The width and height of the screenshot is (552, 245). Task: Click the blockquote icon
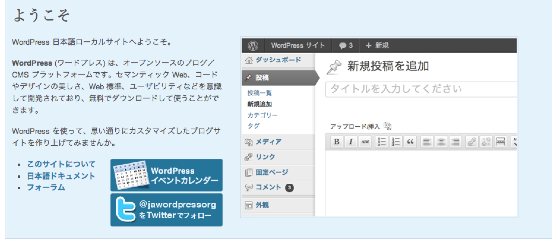coord(410,142)
